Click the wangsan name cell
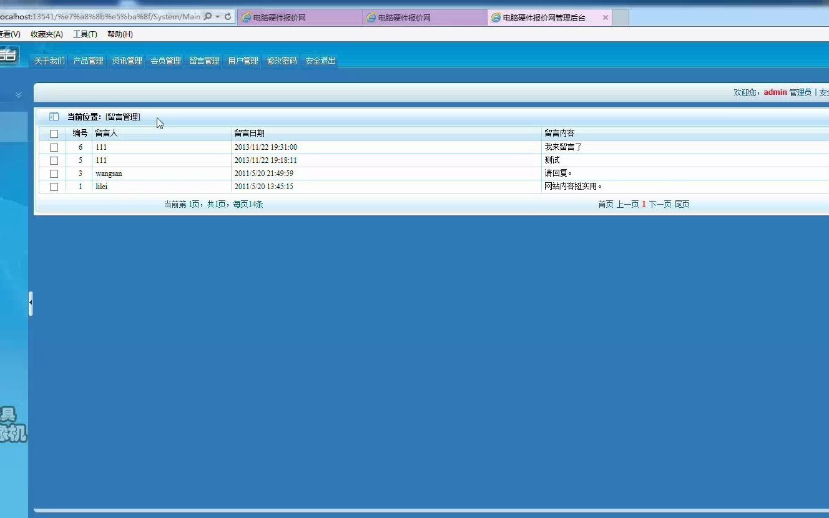This screenshot has height=518, width=829. click(109, 173)
